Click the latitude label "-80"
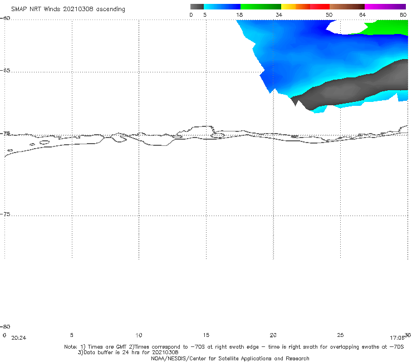This screenshot has width=412, height=362. (x=5, y=326)
